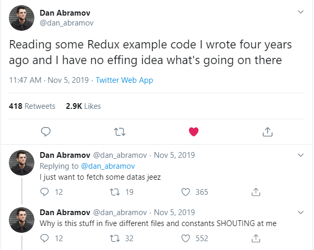Open the Twitter Web App source link
Screen dimensions: 314x250
click(x=124, y=80)
